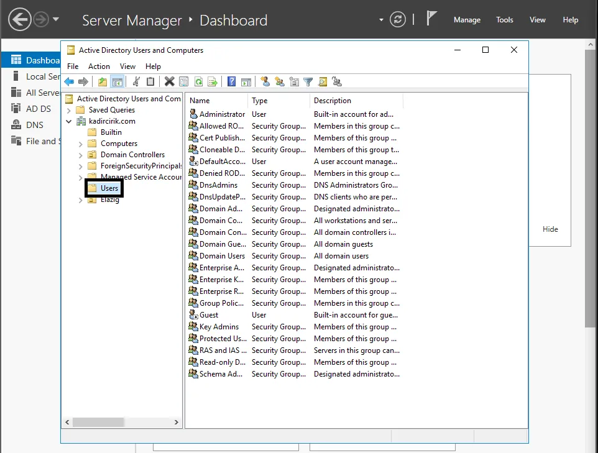Screen dimensions: 598x453
Task: Sort list by Name column header
Action: pyautogui.click(x=216, y=101)
